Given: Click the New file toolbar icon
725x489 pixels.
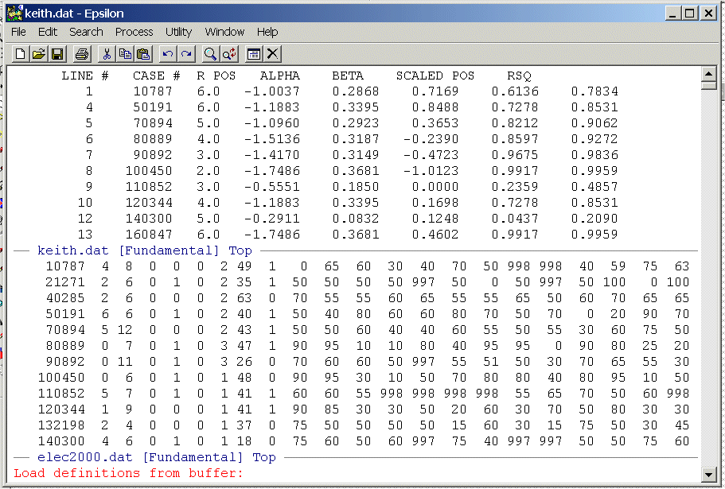Looking at the screenshot, I should (x=19, y=54).
